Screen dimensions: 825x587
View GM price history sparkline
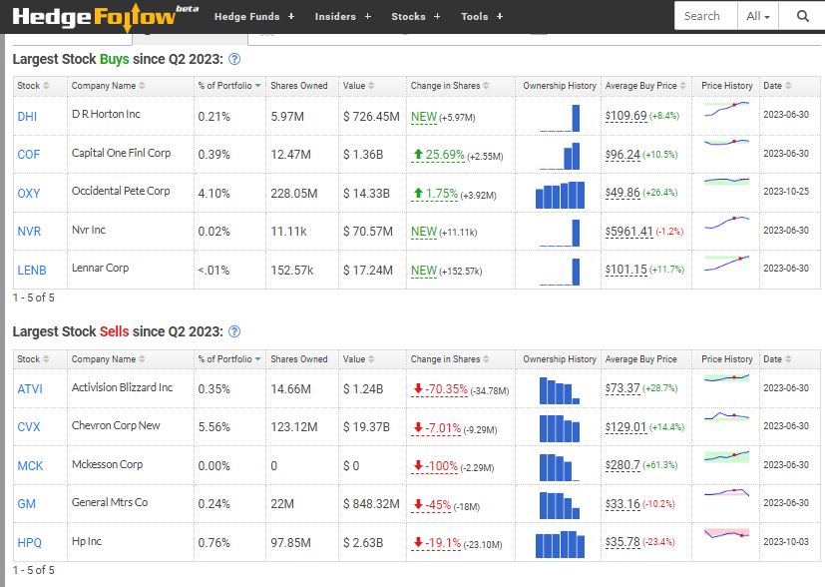pos(726,493)
